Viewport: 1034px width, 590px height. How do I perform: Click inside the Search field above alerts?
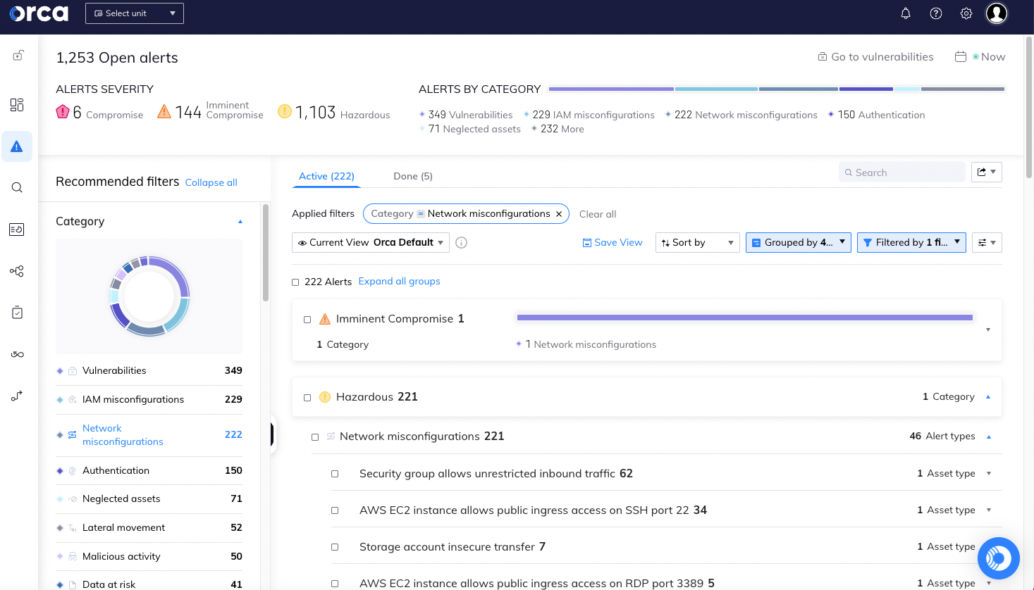point(901,172)
